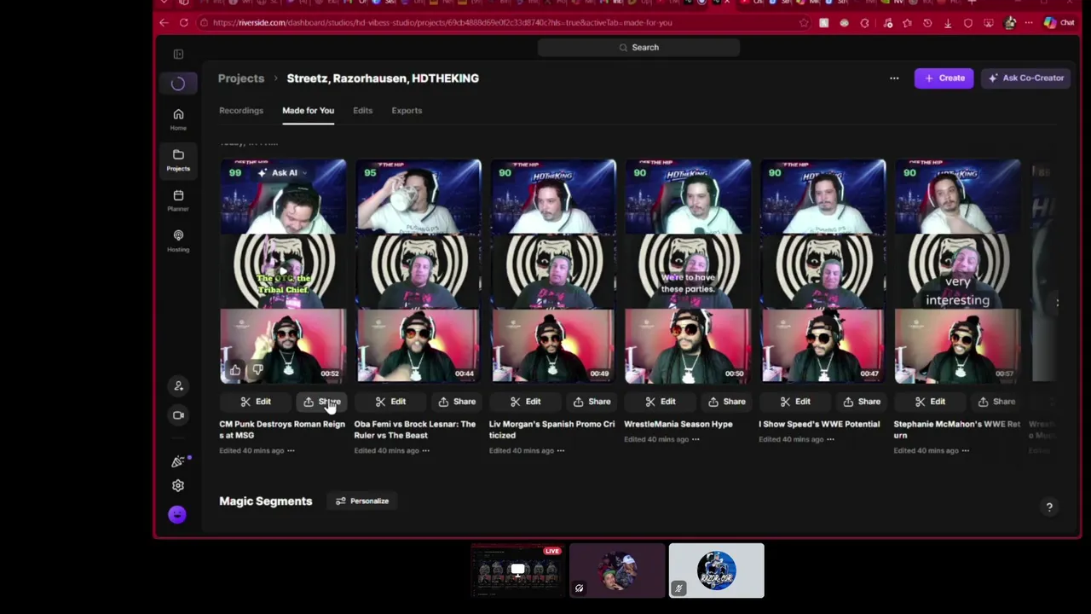Image resolution: width=1091 pixels, height=614 pixels.
Task: Click scissors Edit on CM Punk clip
Action: click(x=256, y=402)
